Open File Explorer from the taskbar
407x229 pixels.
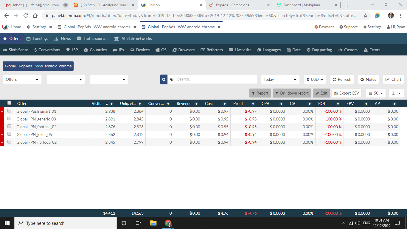(153, 223)
